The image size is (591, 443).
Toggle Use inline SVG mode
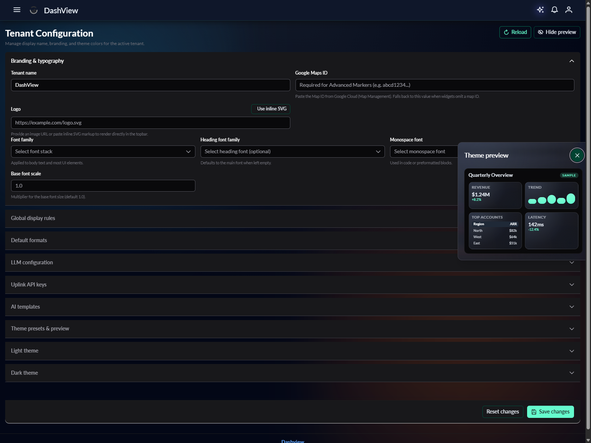[270, 109]
